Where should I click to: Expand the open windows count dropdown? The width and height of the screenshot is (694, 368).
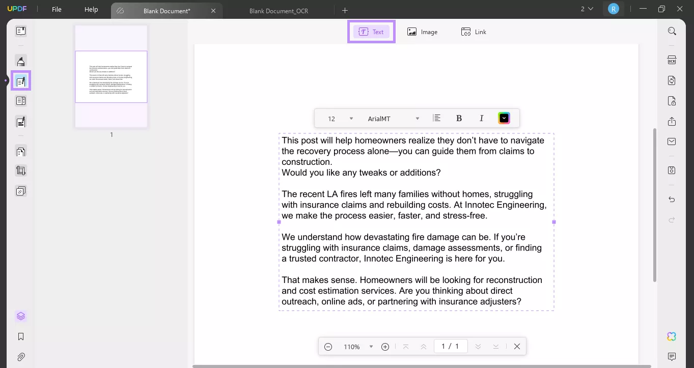point(587,9)
